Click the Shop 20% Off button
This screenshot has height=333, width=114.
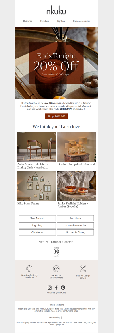tap(56, 116)
